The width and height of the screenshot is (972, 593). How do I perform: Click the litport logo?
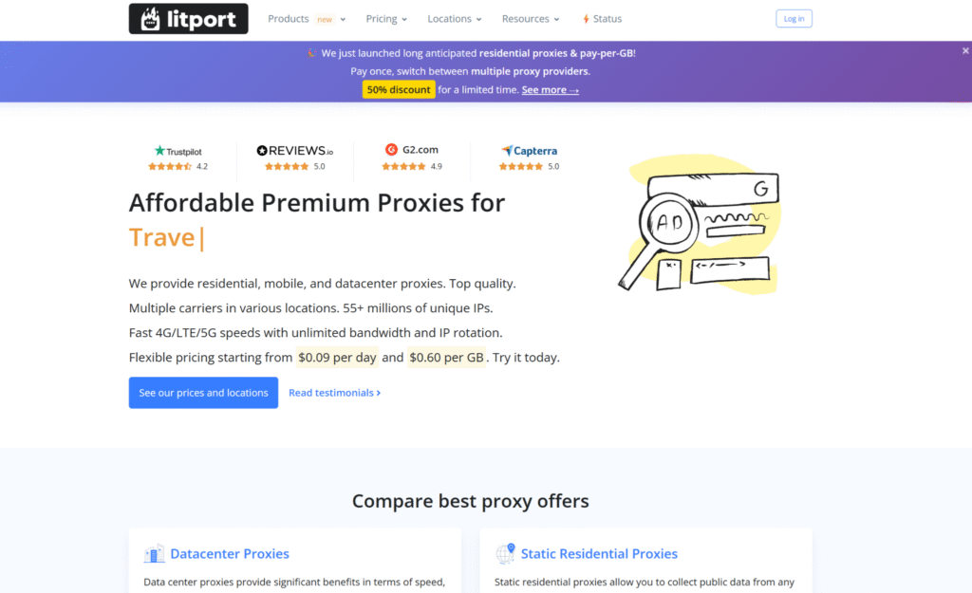point(188,19)
